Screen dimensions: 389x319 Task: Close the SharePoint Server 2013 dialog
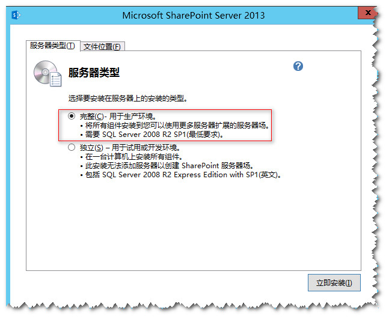point(368,13)
